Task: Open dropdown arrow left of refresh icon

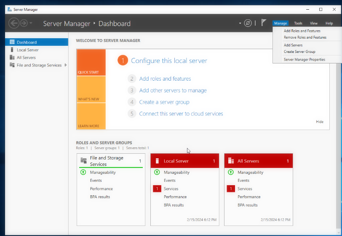Action: coord(240,23)
